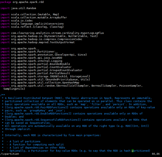Click the org.apache.spark._ import

click(20, 49)
